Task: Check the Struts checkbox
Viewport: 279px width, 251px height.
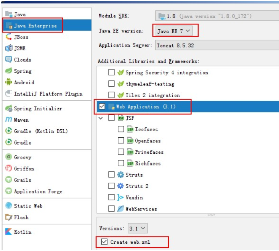Action: [112, 175]
